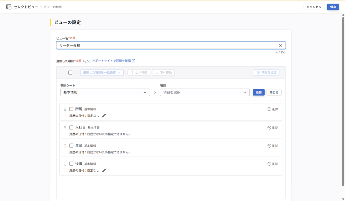Screen dimensions: 345x201
Task: Open the 参照シート 基本情報 dropdown
Action: click(105, 92)
